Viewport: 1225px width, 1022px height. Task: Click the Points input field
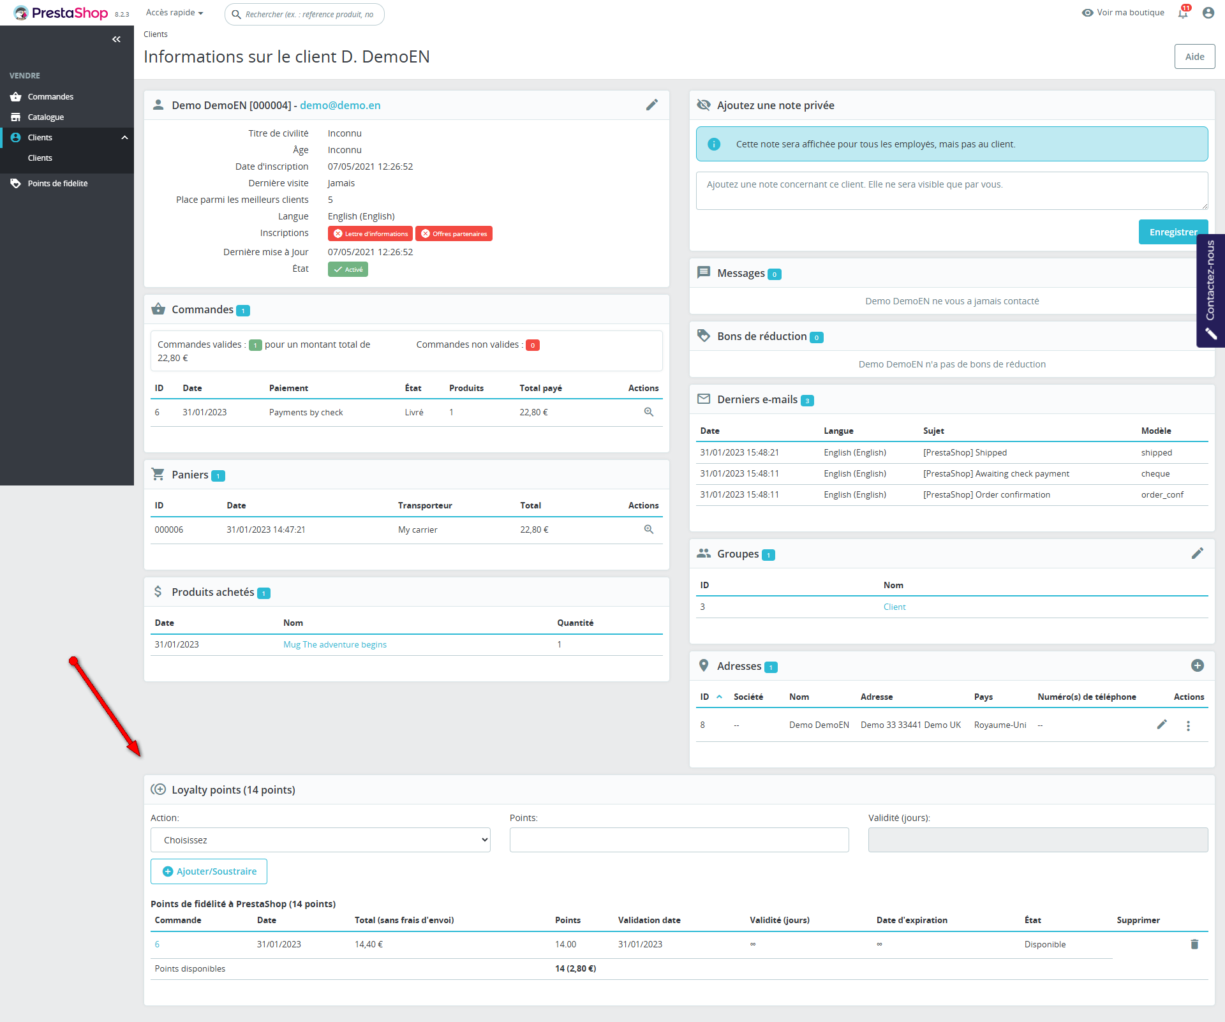pyautogui.click(x=679, y=840)
